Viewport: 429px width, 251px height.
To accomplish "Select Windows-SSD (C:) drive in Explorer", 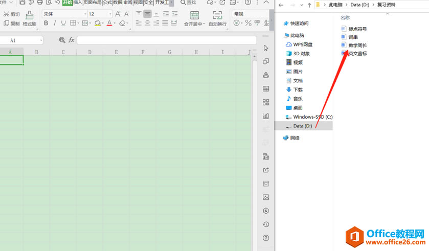I will coord(309,117).
